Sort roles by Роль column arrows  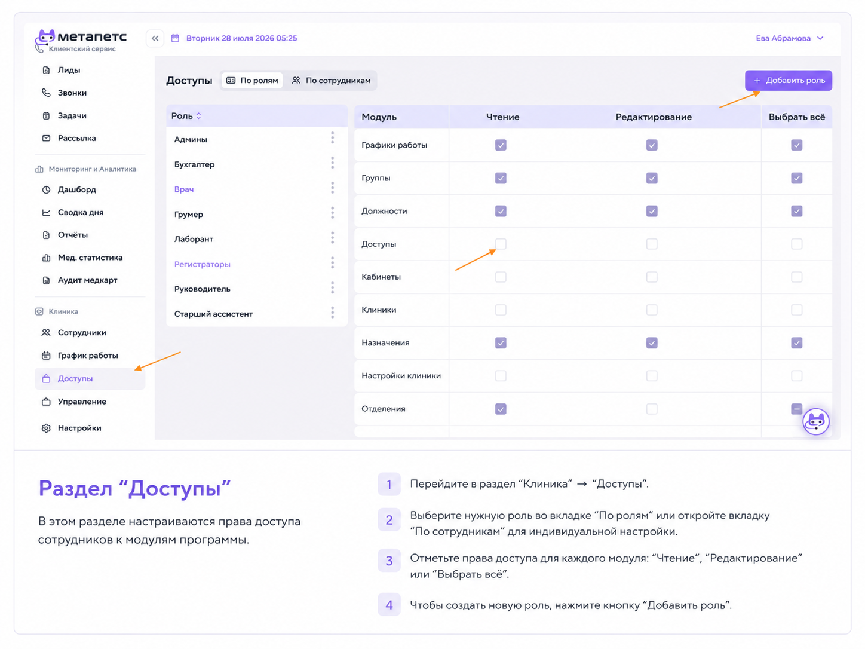tap(199, 116)
